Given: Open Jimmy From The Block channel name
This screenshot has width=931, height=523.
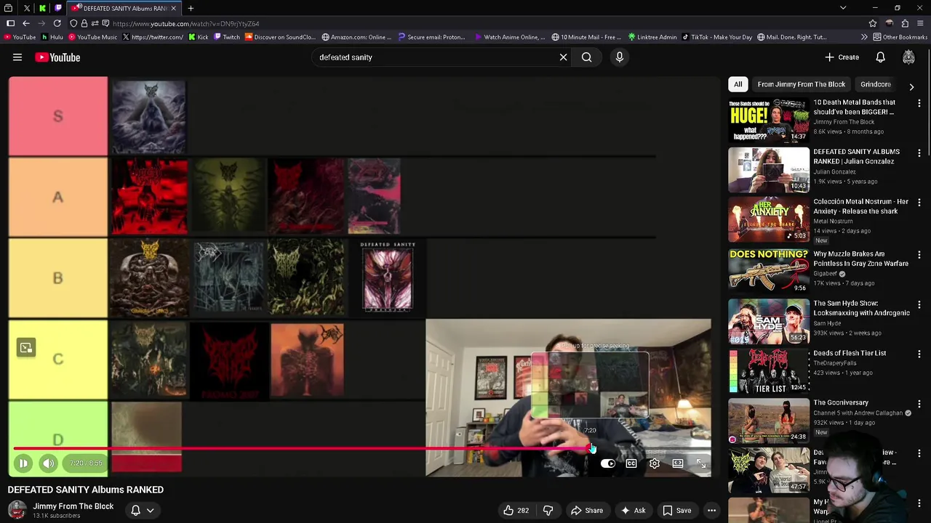Looking at the screenshot, I should point(73,506).
